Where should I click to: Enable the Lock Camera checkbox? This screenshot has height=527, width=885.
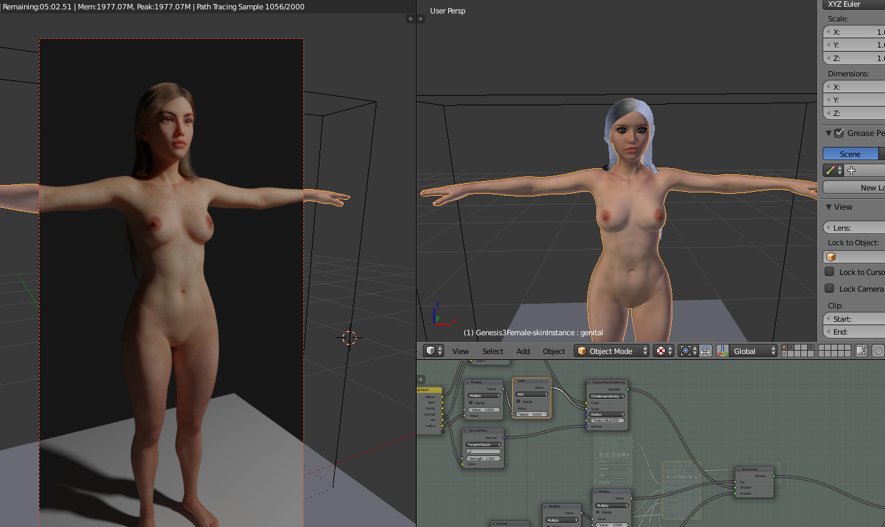[x=830, y=288]
